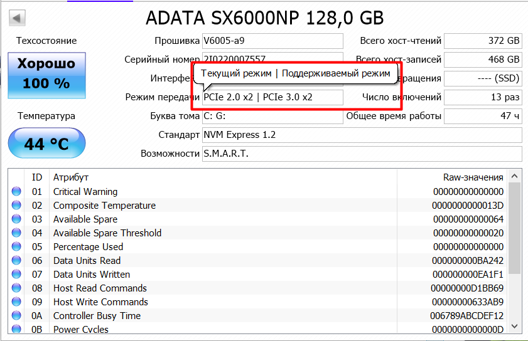Click the 44 °C temperature button
Image resolution: width=528 pixels, height=341 pixels.
(x=46, y=144)
